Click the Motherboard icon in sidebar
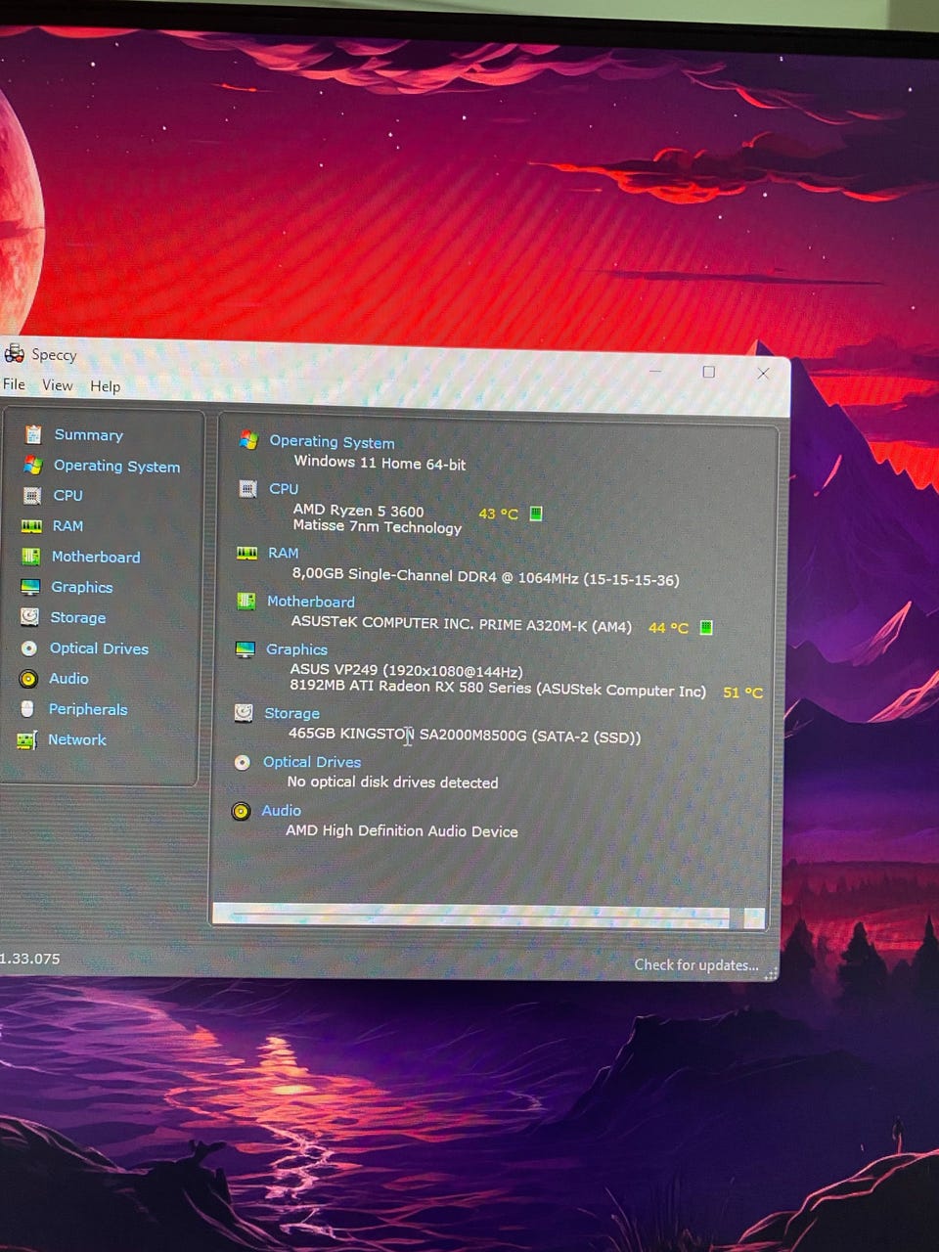 point(31,556)
